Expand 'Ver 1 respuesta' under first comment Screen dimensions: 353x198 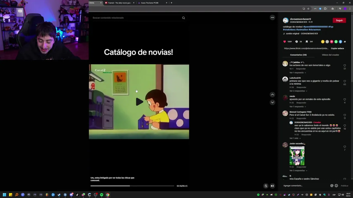coord(298,73)
